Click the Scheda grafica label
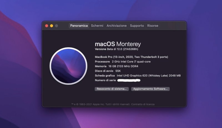The height and width of the screenshot is (128, 222). pyautogui.click(x=105, y=76)
